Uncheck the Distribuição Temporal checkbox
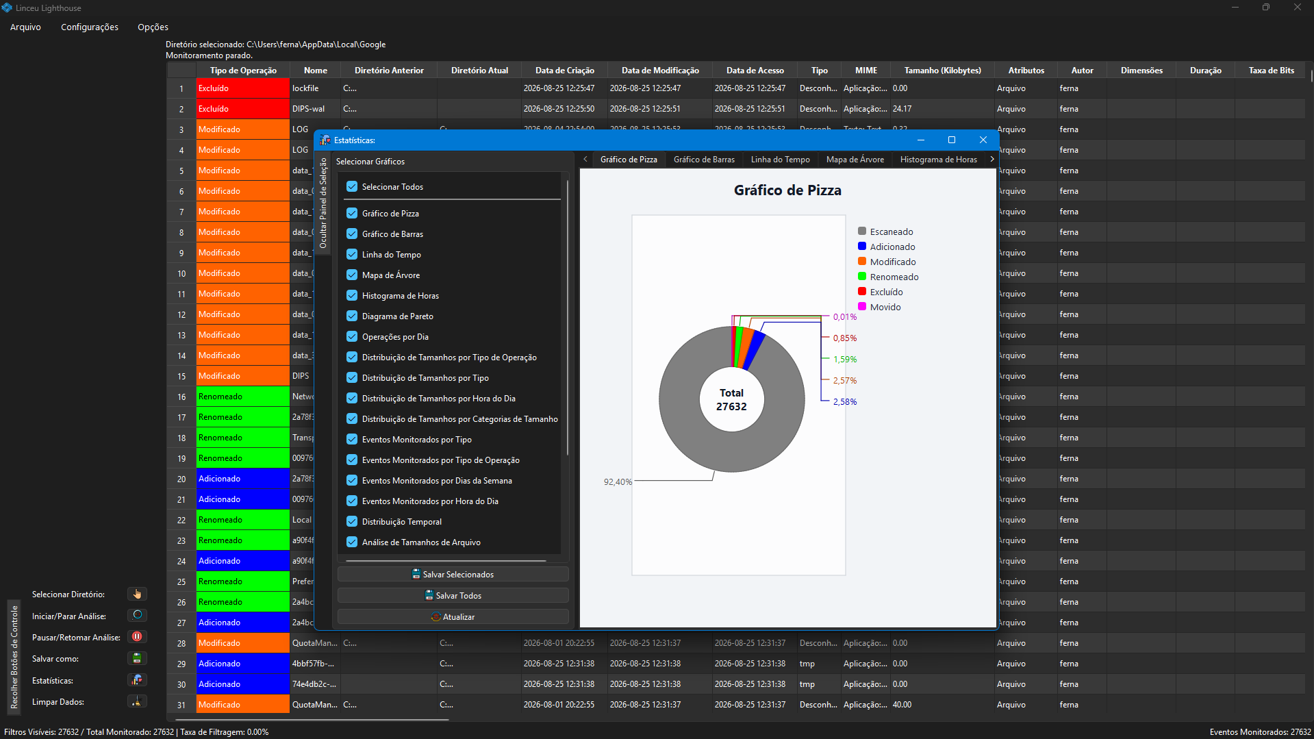The height and width of the screenshot is (739, 1314). click(352, 521)
